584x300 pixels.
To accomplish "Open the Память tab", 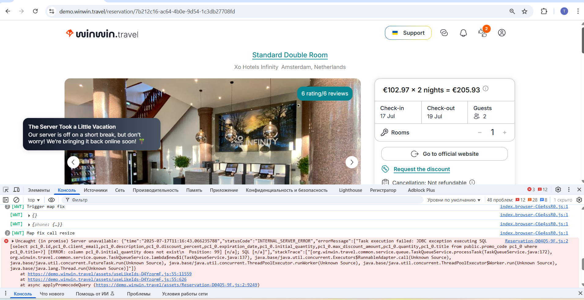I will tap(194, 190).
